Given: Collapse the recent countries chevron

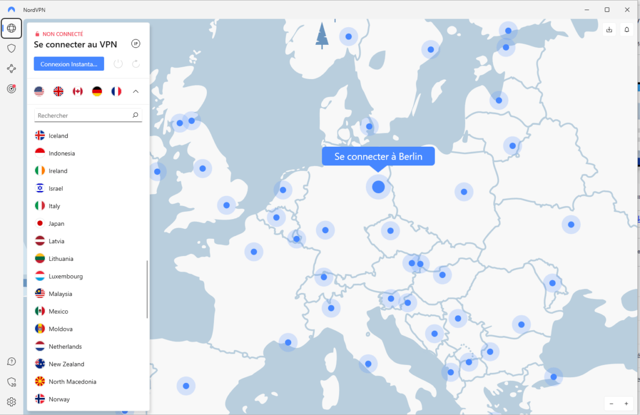Looking at the screenshot, I should (x=135, y=91).
